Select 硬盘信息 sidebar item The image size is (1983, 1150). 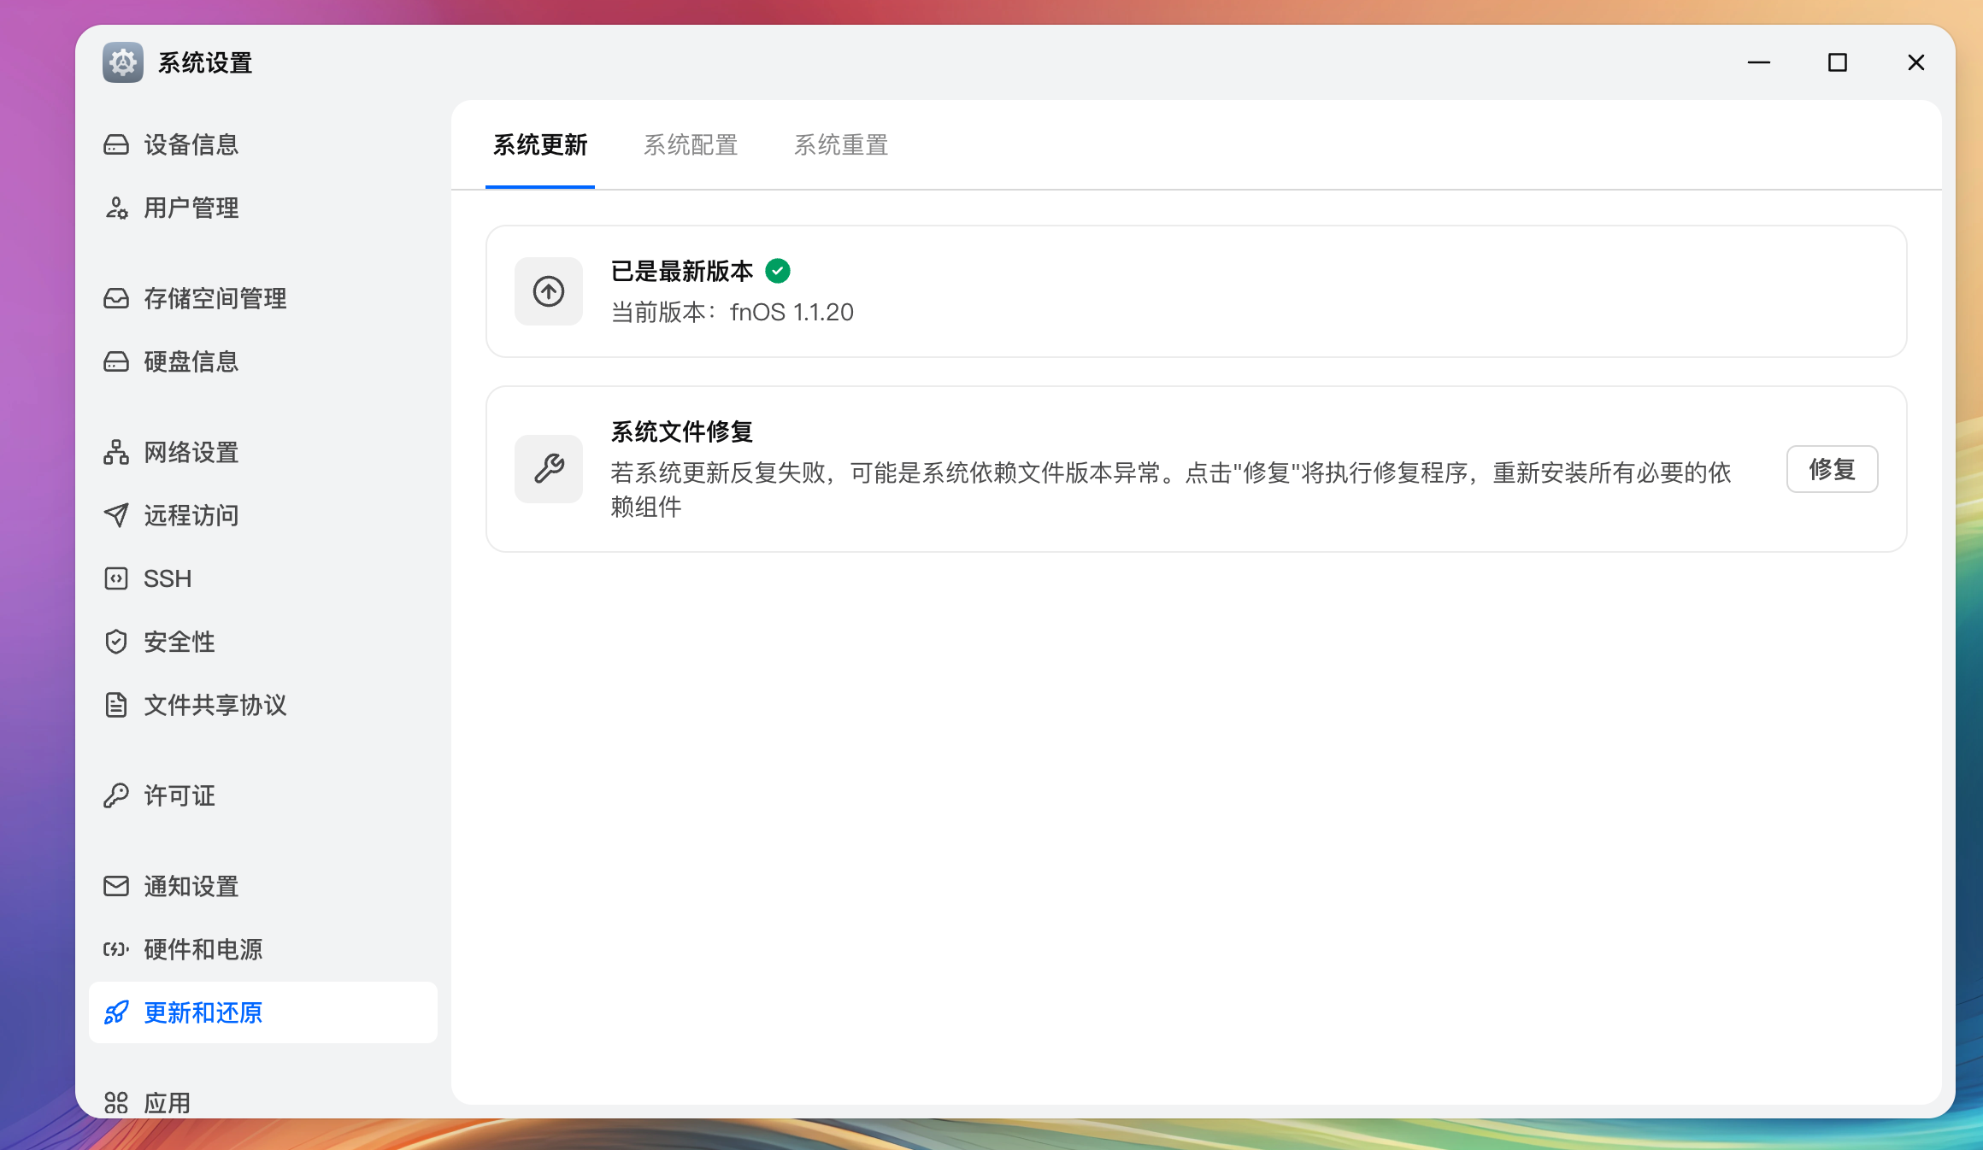click(x=190, y=361)
